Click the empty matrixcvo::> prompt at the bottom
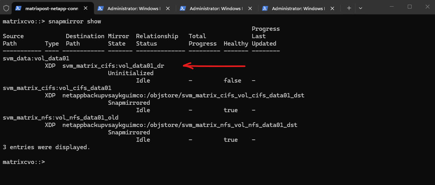Viewport: 435px width, 185px height. pos(23,162)
